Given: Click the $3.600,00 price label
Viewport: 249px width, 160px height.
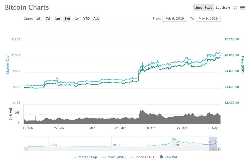Looking at the screenshot, I should pyautogui.click(x=232, y=87).
